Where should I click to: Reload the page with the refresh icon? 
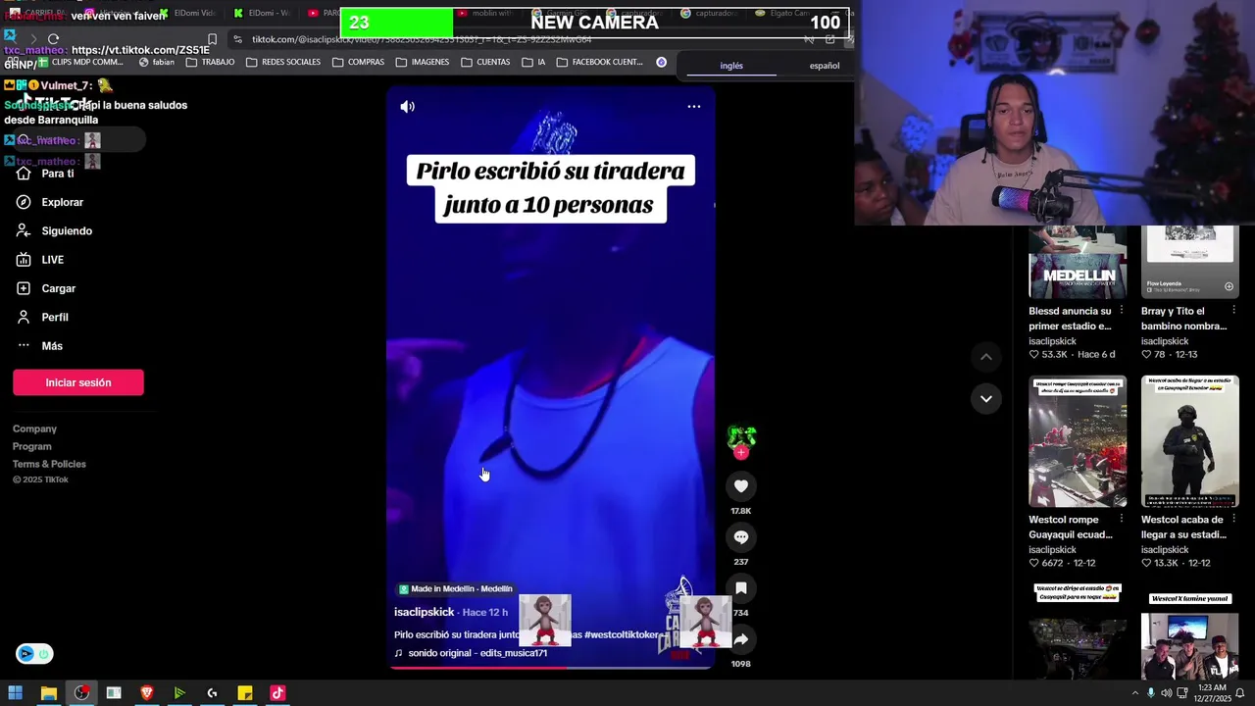point(53,39)
